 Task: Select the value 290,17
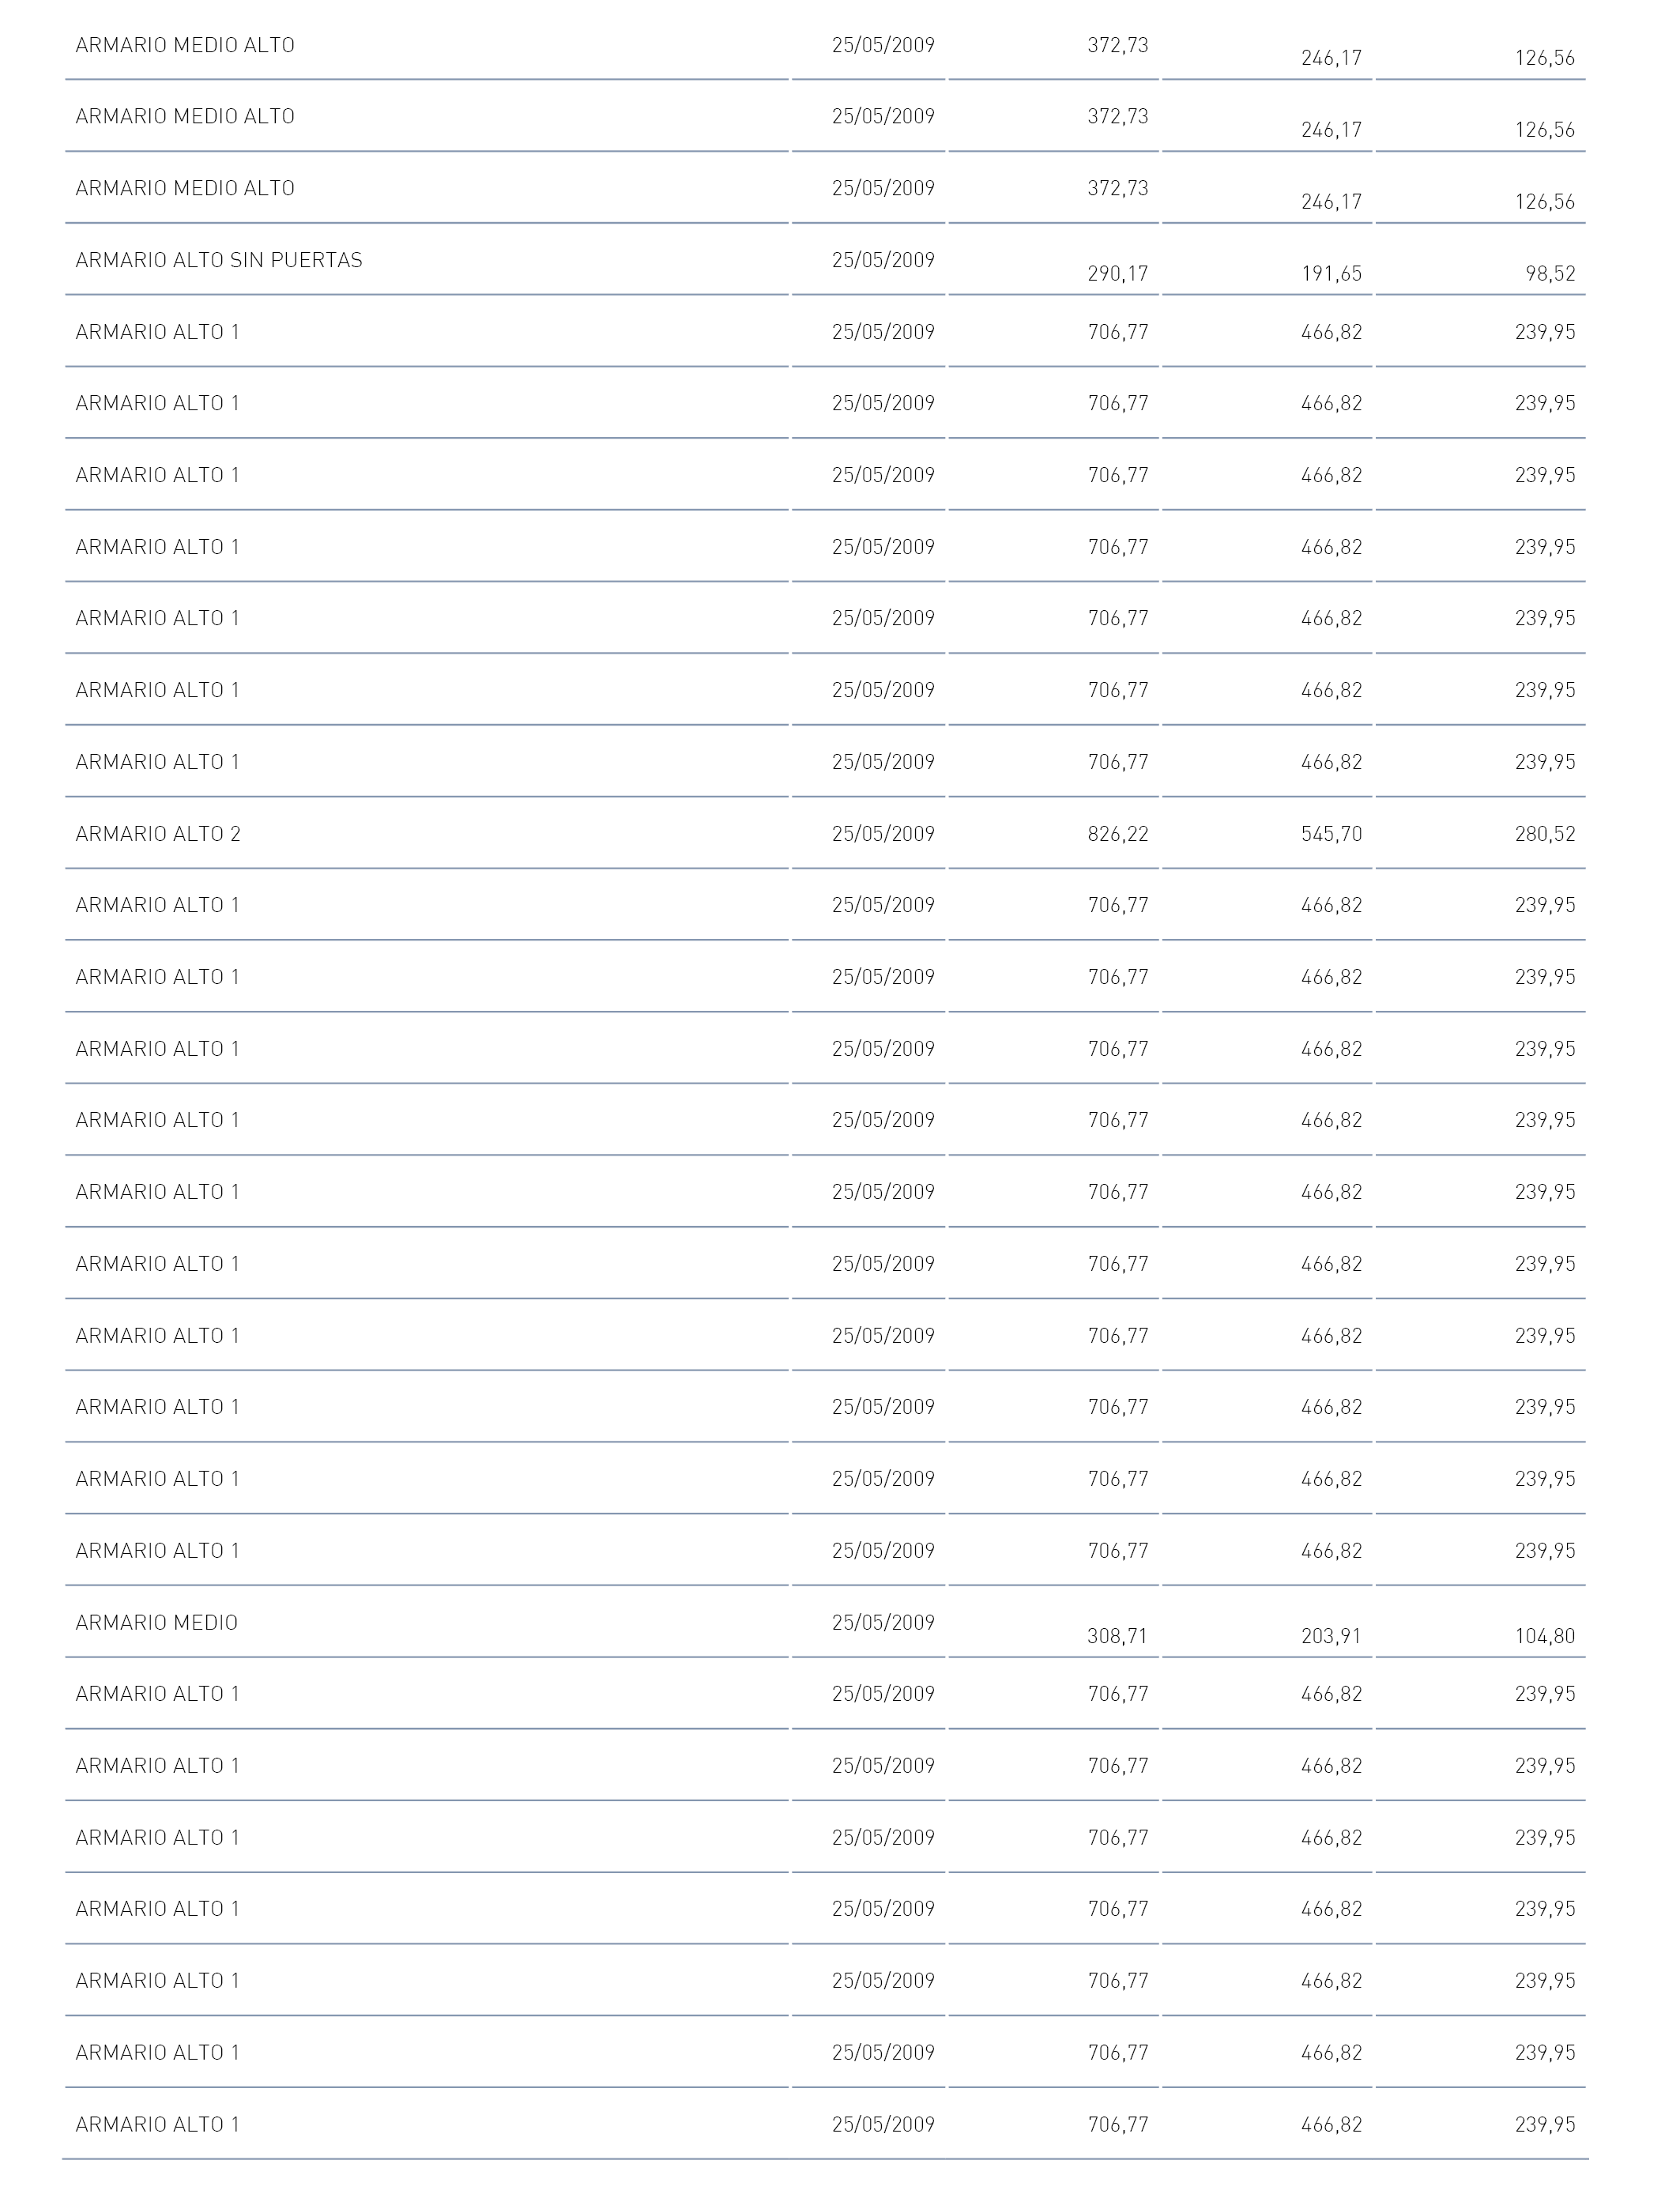click(x=1118, y=274)
